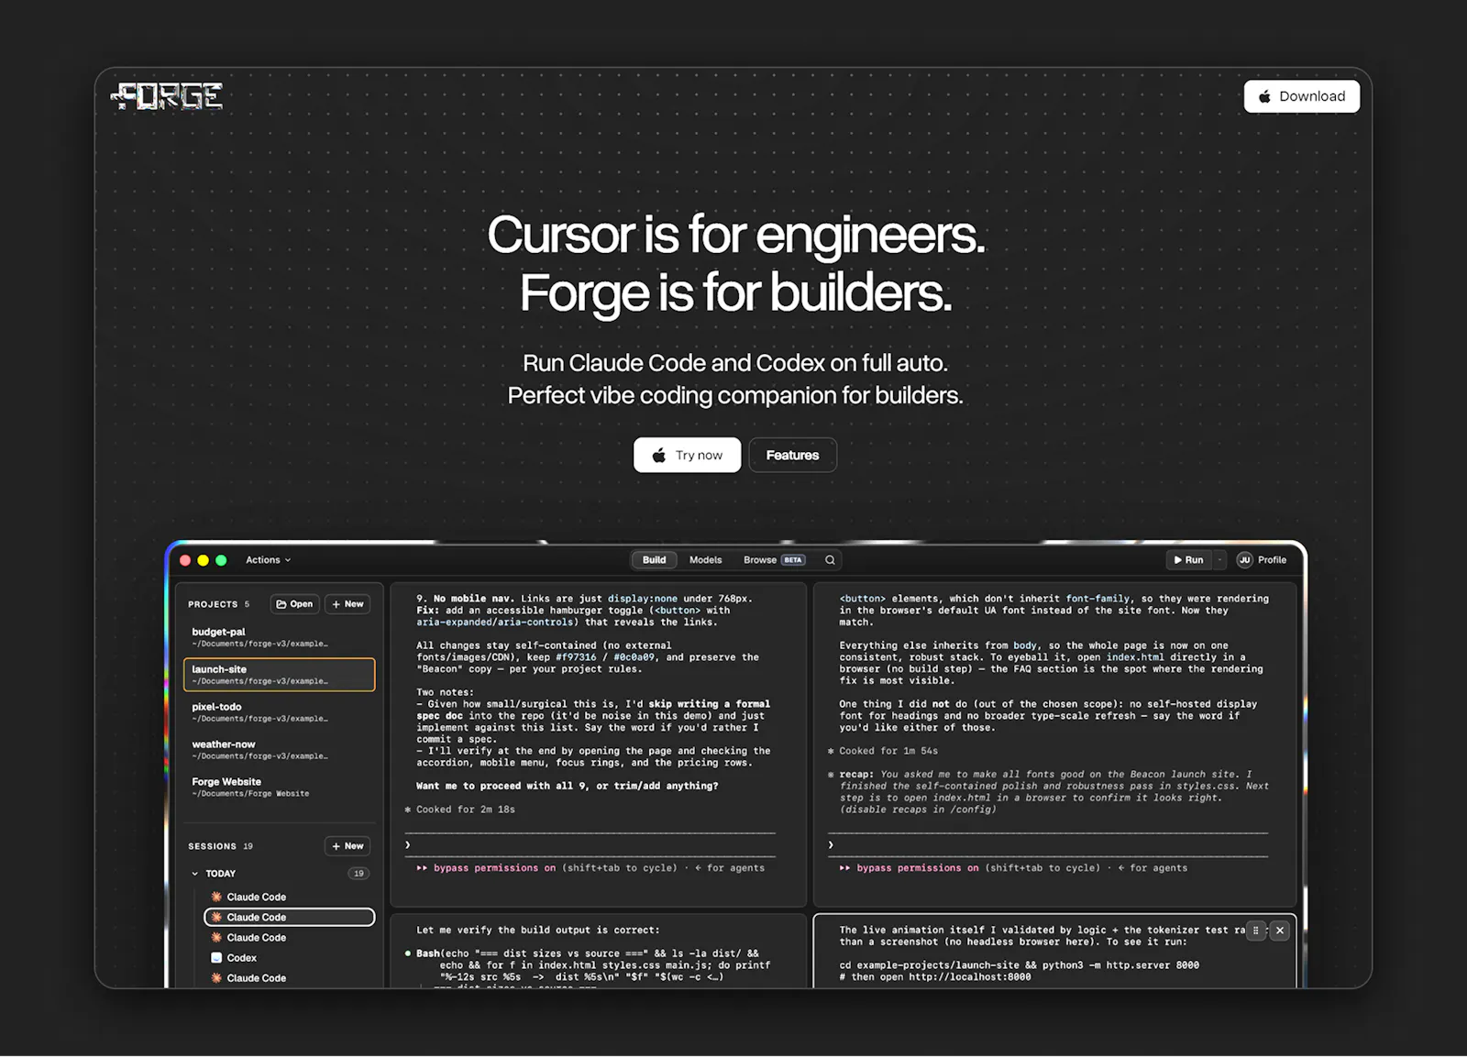This screenshot has width=1467, height=1058.
Task: Click the 'Cooked for 1m 54s' status line
Action: point(883,751)
